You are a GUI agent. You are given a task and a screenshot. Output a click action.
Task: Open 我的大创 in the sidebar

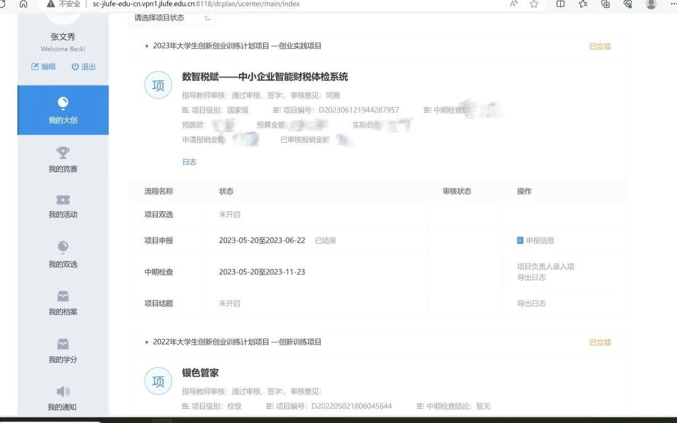[63, 110]
